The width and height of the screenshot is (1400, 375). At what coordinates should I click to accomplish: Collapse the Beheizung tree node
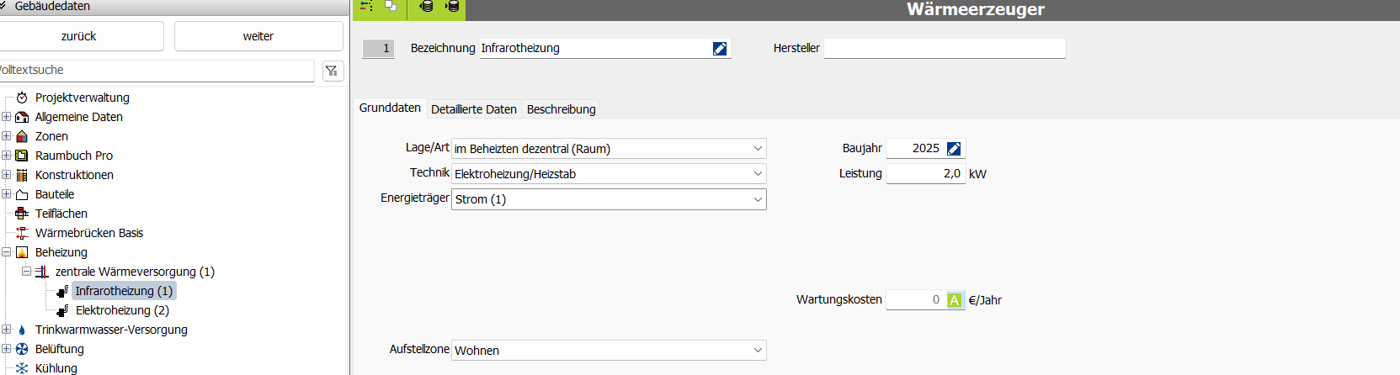(x=7, y=252)
